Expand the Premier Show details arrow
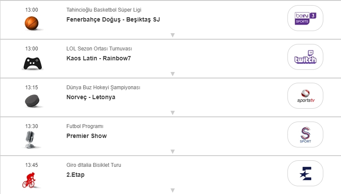Viewport: 341px width, 194px height. click(172, 152)
